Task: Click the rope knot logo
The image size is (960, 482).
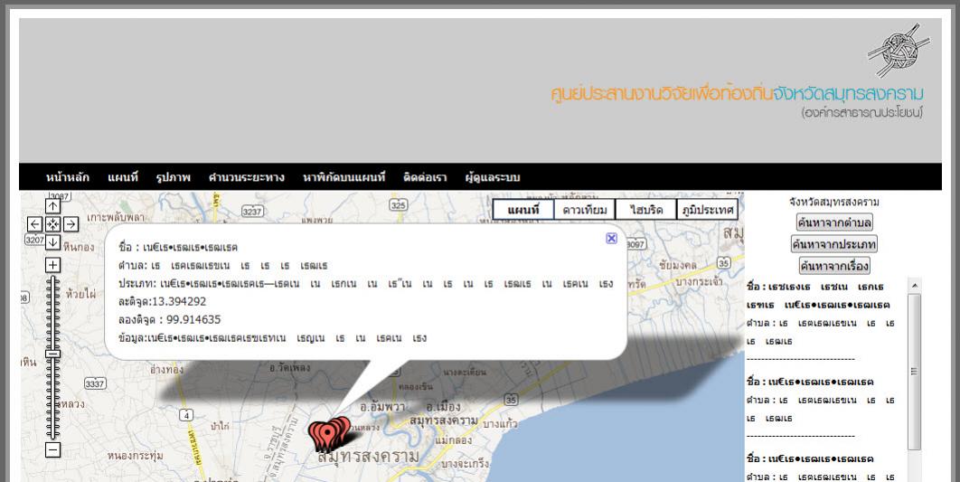Action: [x=899, y=51]
